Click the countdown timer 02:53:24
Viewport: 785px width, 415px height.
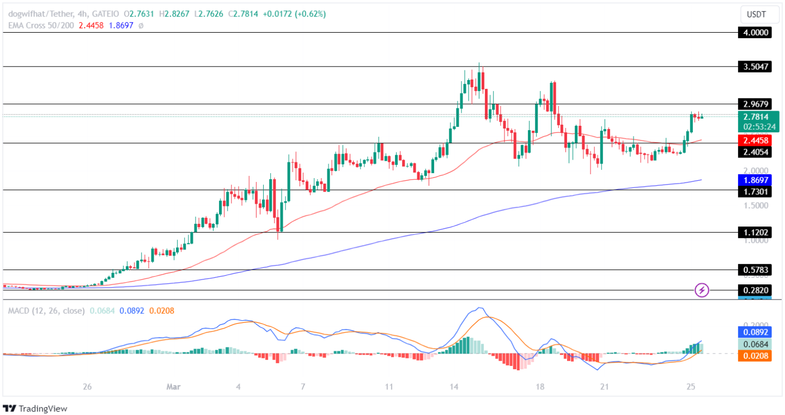(759, 127)
